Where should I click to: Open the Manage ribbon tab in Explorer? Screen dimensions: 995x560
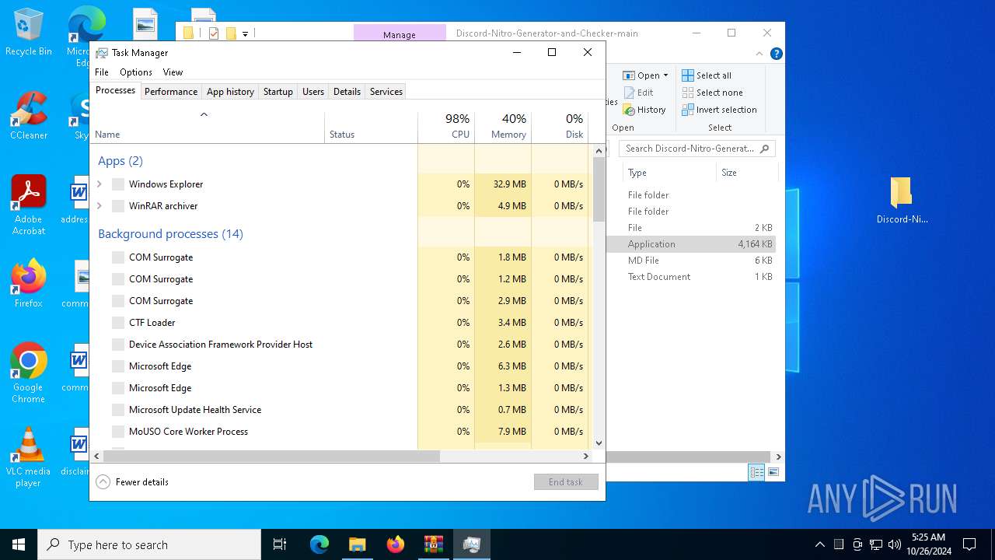[x=400, y=34]
